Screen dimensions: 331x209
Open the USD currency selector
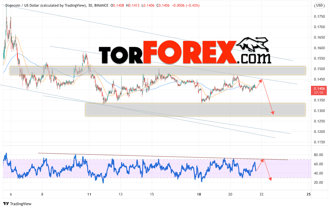coord(320,5)
